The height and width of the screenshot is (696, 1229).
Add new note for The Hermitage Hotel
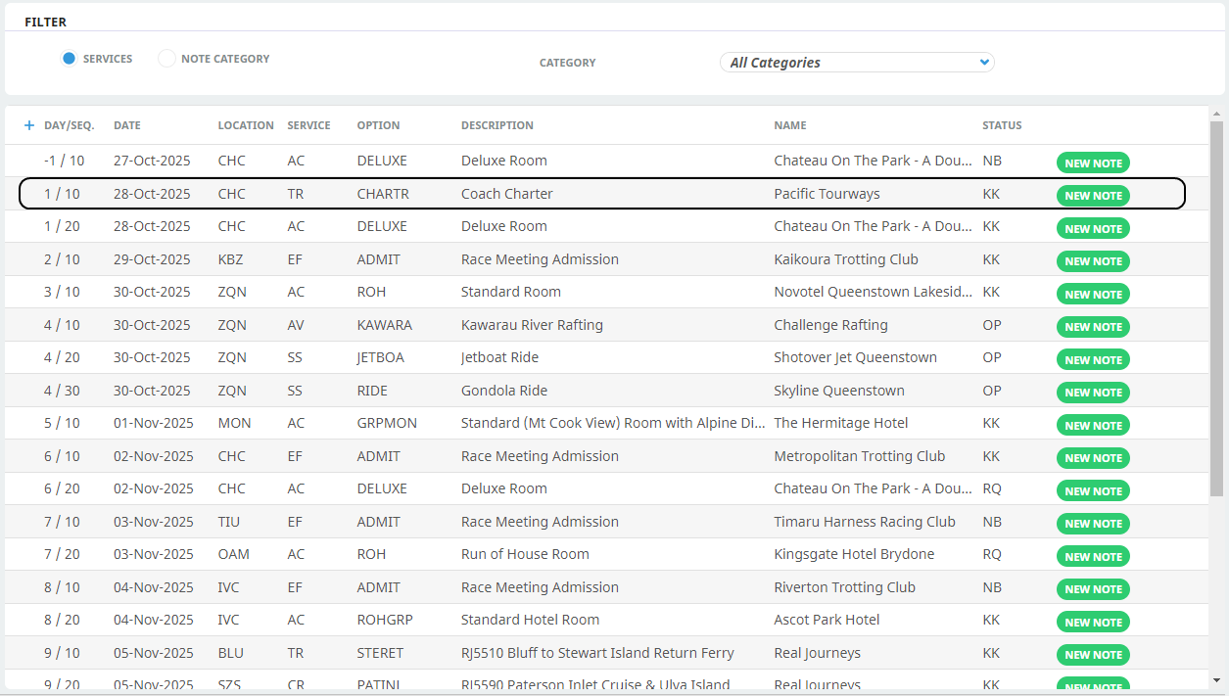click(1093, 426)
